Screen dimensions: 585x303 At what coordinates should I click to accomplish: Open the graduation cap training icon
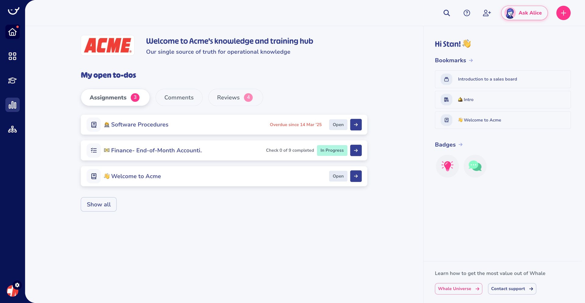(x=12, y=81)
